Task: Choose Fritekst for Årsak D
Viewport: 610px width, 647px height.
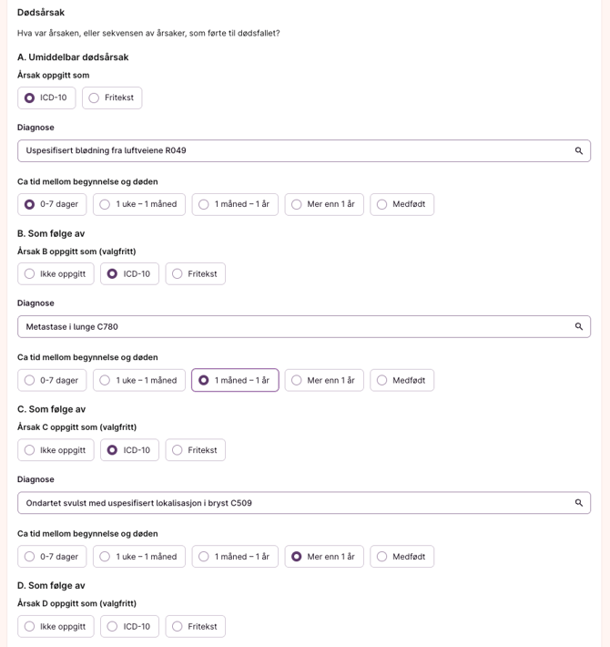Action: click(x=195, y=627)
